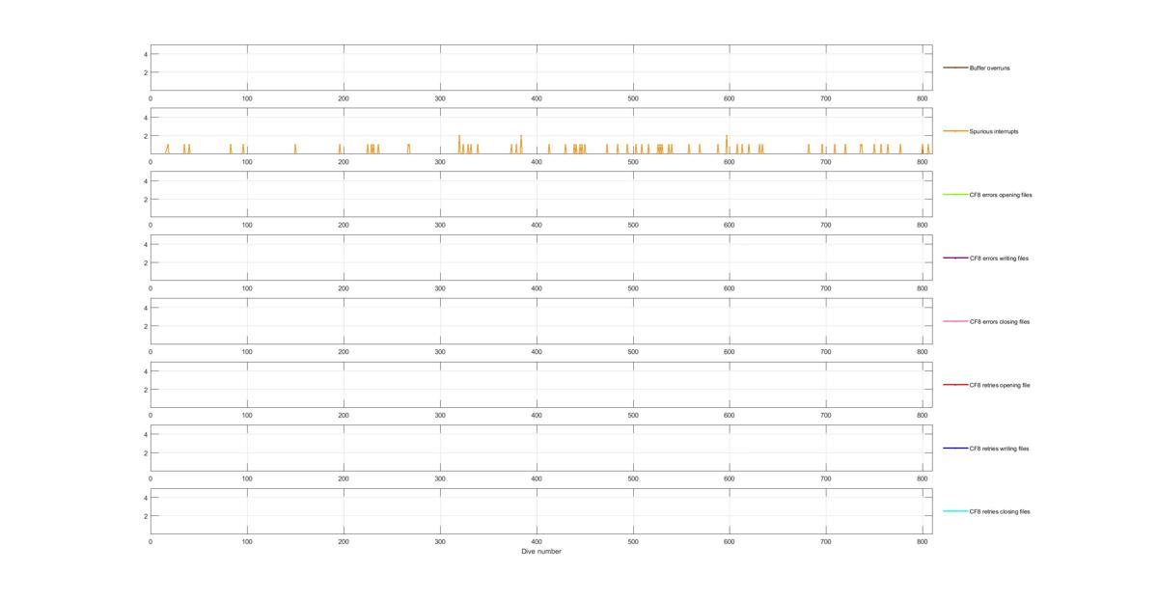
Task: Click the 'CF8 retries opening file' legend label
Action: click(1000, 385)
